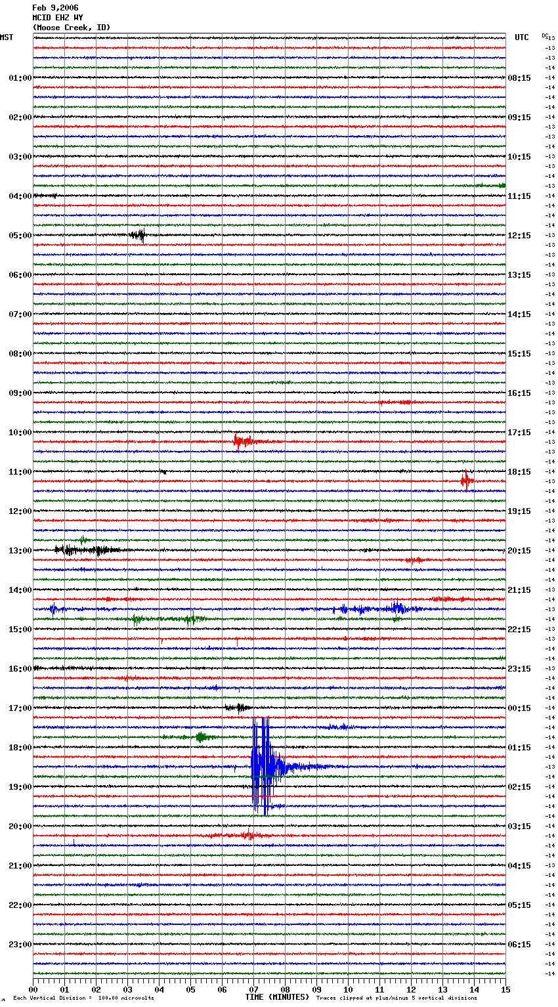Select the 19:15 UTC time label

click(x=519, y=511)
